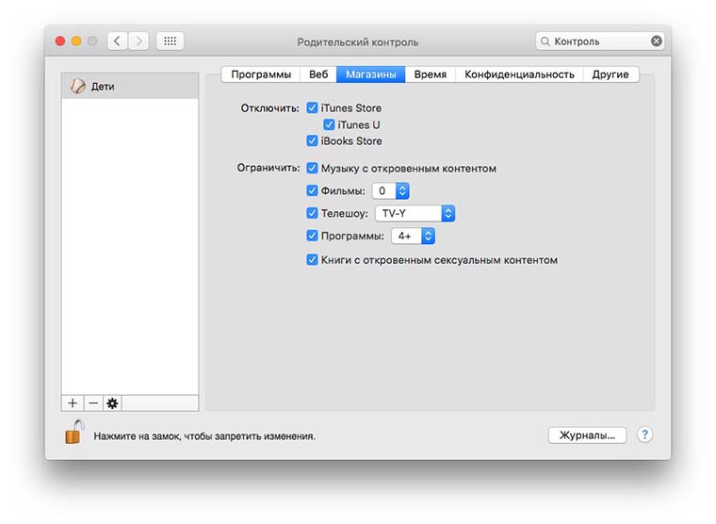Uncheck the iTunes U checkbox

tap(329, 124)
